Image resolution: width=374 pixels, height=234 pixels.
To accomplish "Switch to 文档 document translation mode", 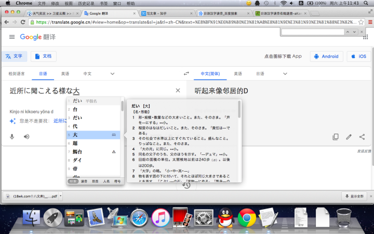I will point(44,56).
